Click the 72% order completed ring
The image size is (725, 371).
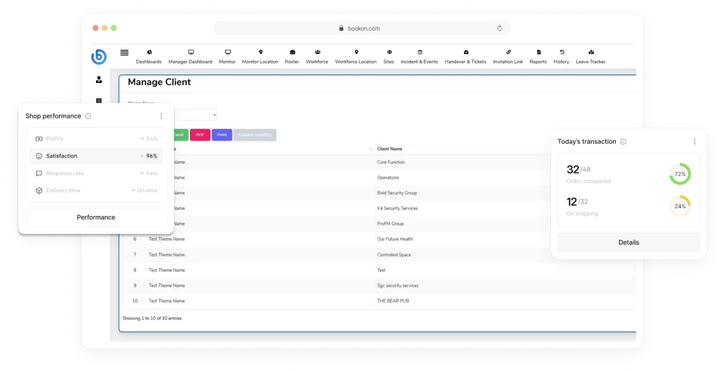[x=680, y=174]
